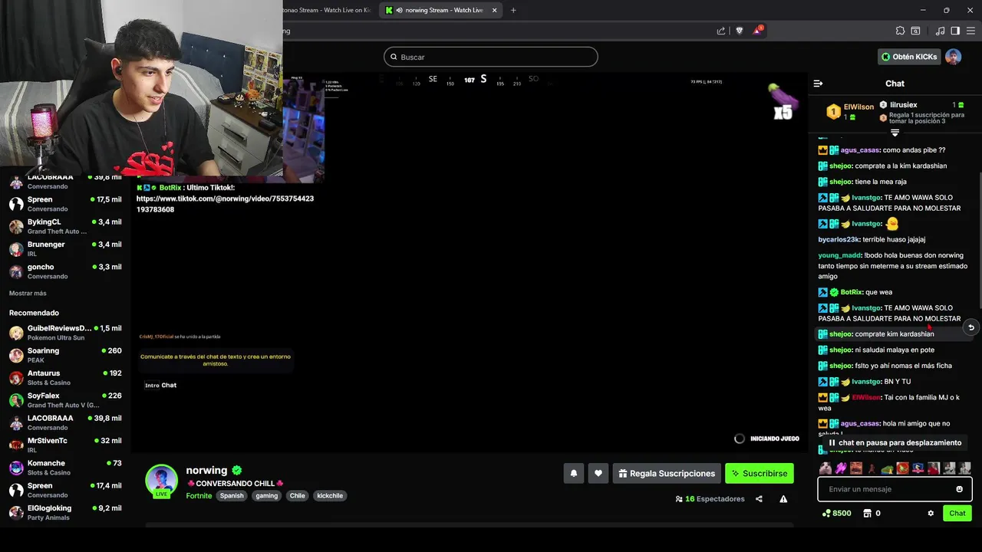
Task: Open the browser hamburger menu
Action: [970, 31]
